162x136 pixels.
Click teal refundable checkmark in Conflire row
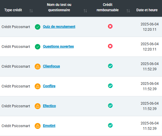pyautogui.click(x=110, y=86)
